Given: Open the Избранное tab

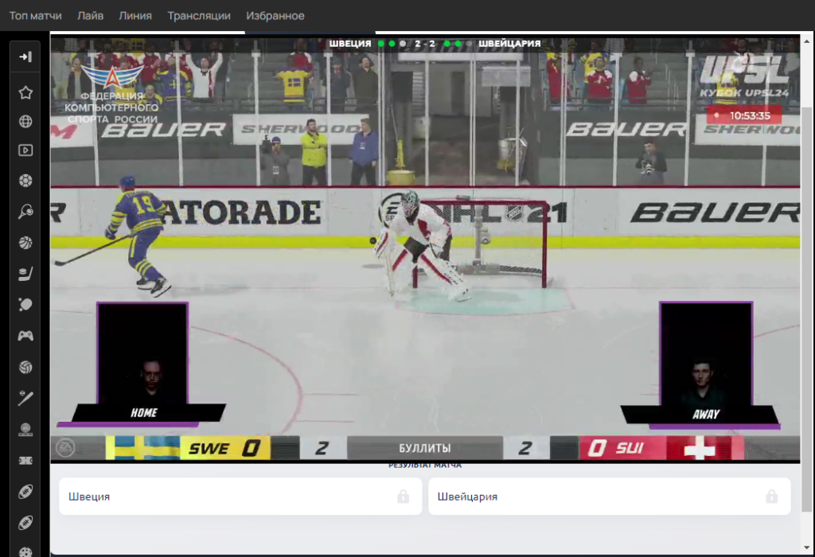Looking at the screenshot, I should 275,16.
